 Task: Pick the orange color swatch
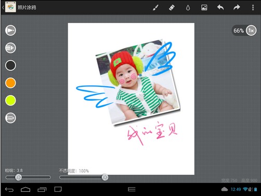pyautogui.click(x=10, y=83)
